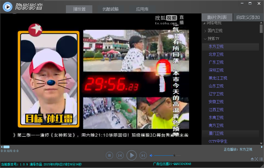Click the volume slider track
The width and height of the screenshot is (264, 168).
click(x=167, y=156)
